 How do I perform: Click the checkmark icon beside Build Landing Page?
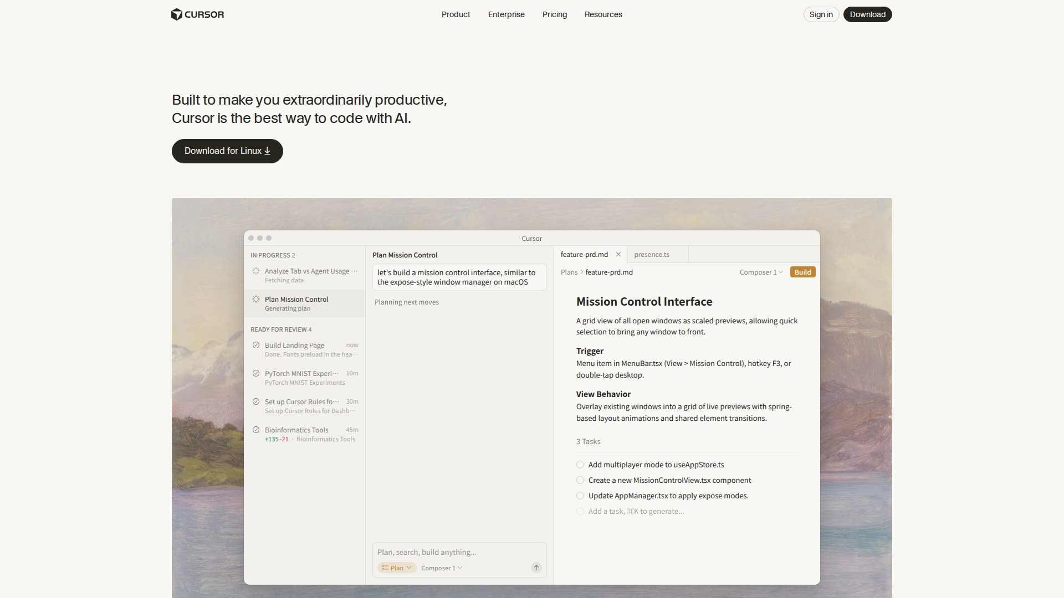pos(255,345)
